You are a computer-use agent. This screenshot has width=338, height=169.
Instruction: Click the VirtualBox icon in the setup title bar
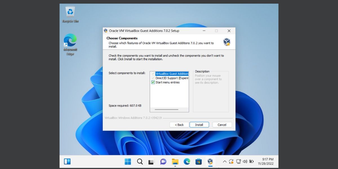(106, 31)
